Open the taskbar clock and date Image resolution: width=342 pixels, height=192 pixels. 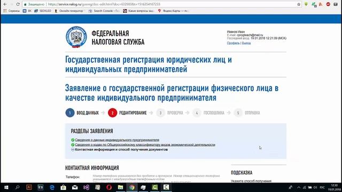[x=335, y=187]
